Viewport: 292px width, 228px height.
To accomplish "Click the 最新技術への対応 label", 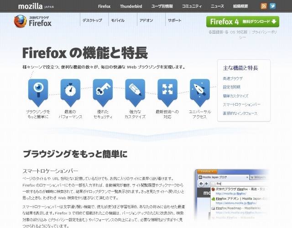I will tap(167, 114).
